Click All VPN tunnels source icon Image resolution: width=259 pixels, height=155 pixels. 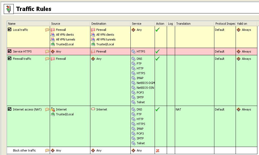53,39
